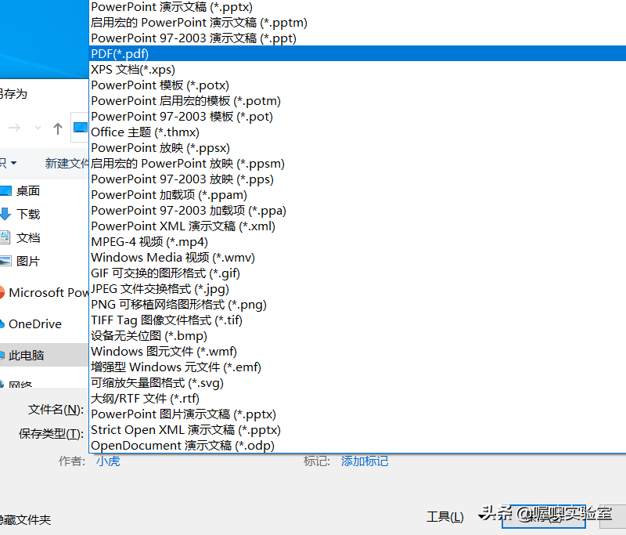The image size is (626, 535).
Task: Choose PowerPoint 97-2003 放映 (*.pps)
Action: point(358,179)
